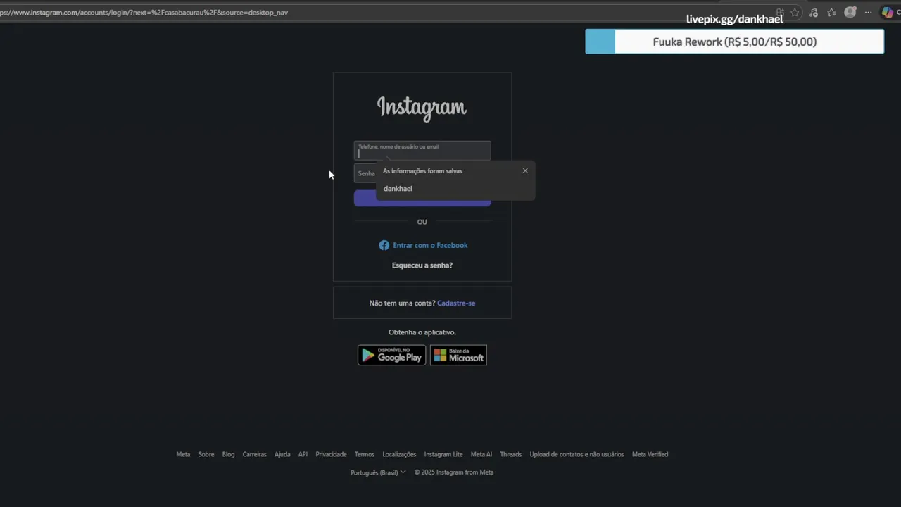Open the Meta Verified footer link
Image resolution: width=901 pixels, height=507 pixels.
[x=650, y=454]
